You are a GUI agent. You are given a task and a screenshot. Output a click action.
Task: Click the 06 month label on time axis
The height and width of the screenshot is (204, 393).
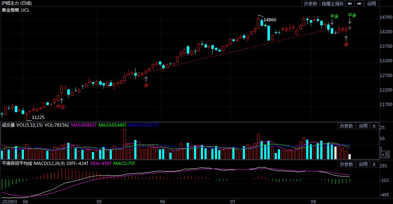(162, 201)
